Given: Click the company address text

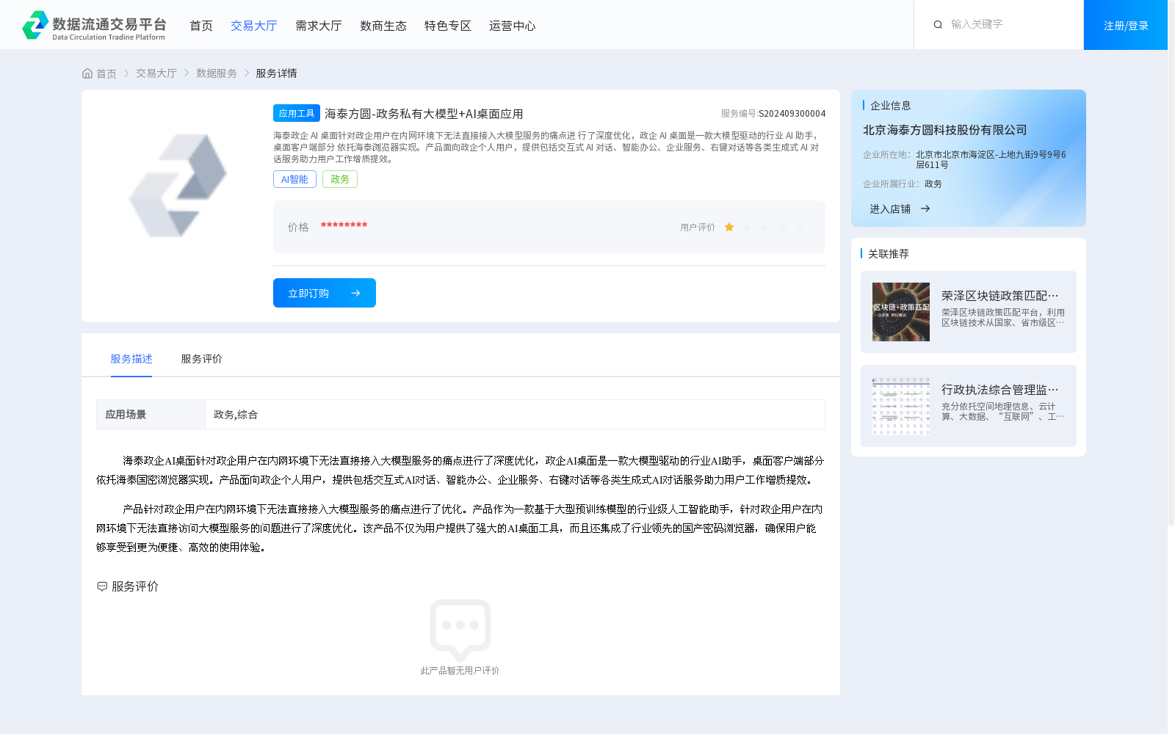Looking at the screenshot, I should coord(991,159).
